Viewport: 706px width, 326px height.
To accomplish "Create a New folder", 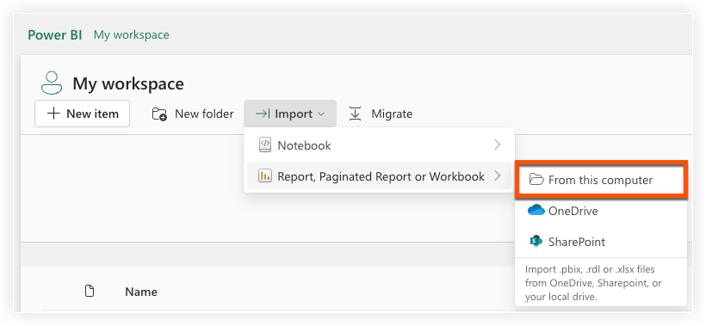I will pos(193,114).
